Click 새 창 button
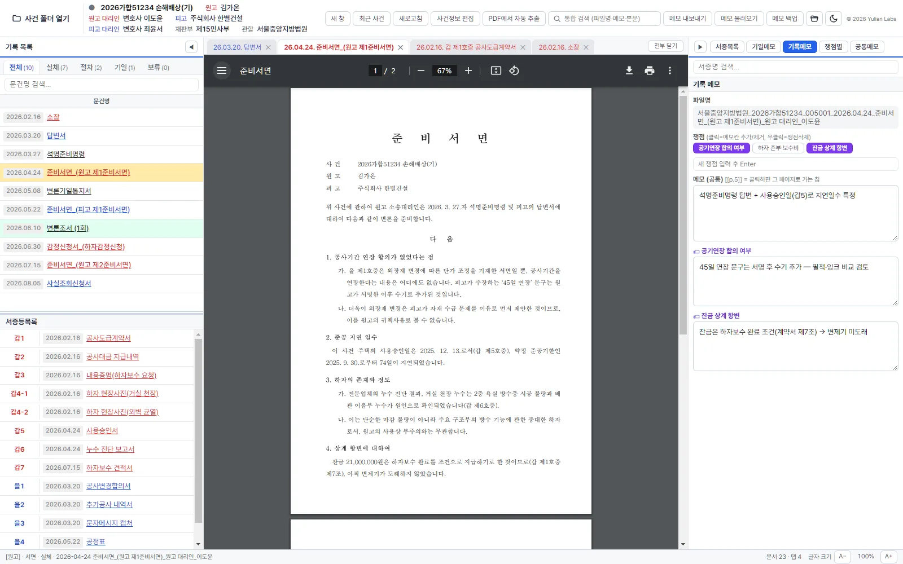 (x=337, y=19)
